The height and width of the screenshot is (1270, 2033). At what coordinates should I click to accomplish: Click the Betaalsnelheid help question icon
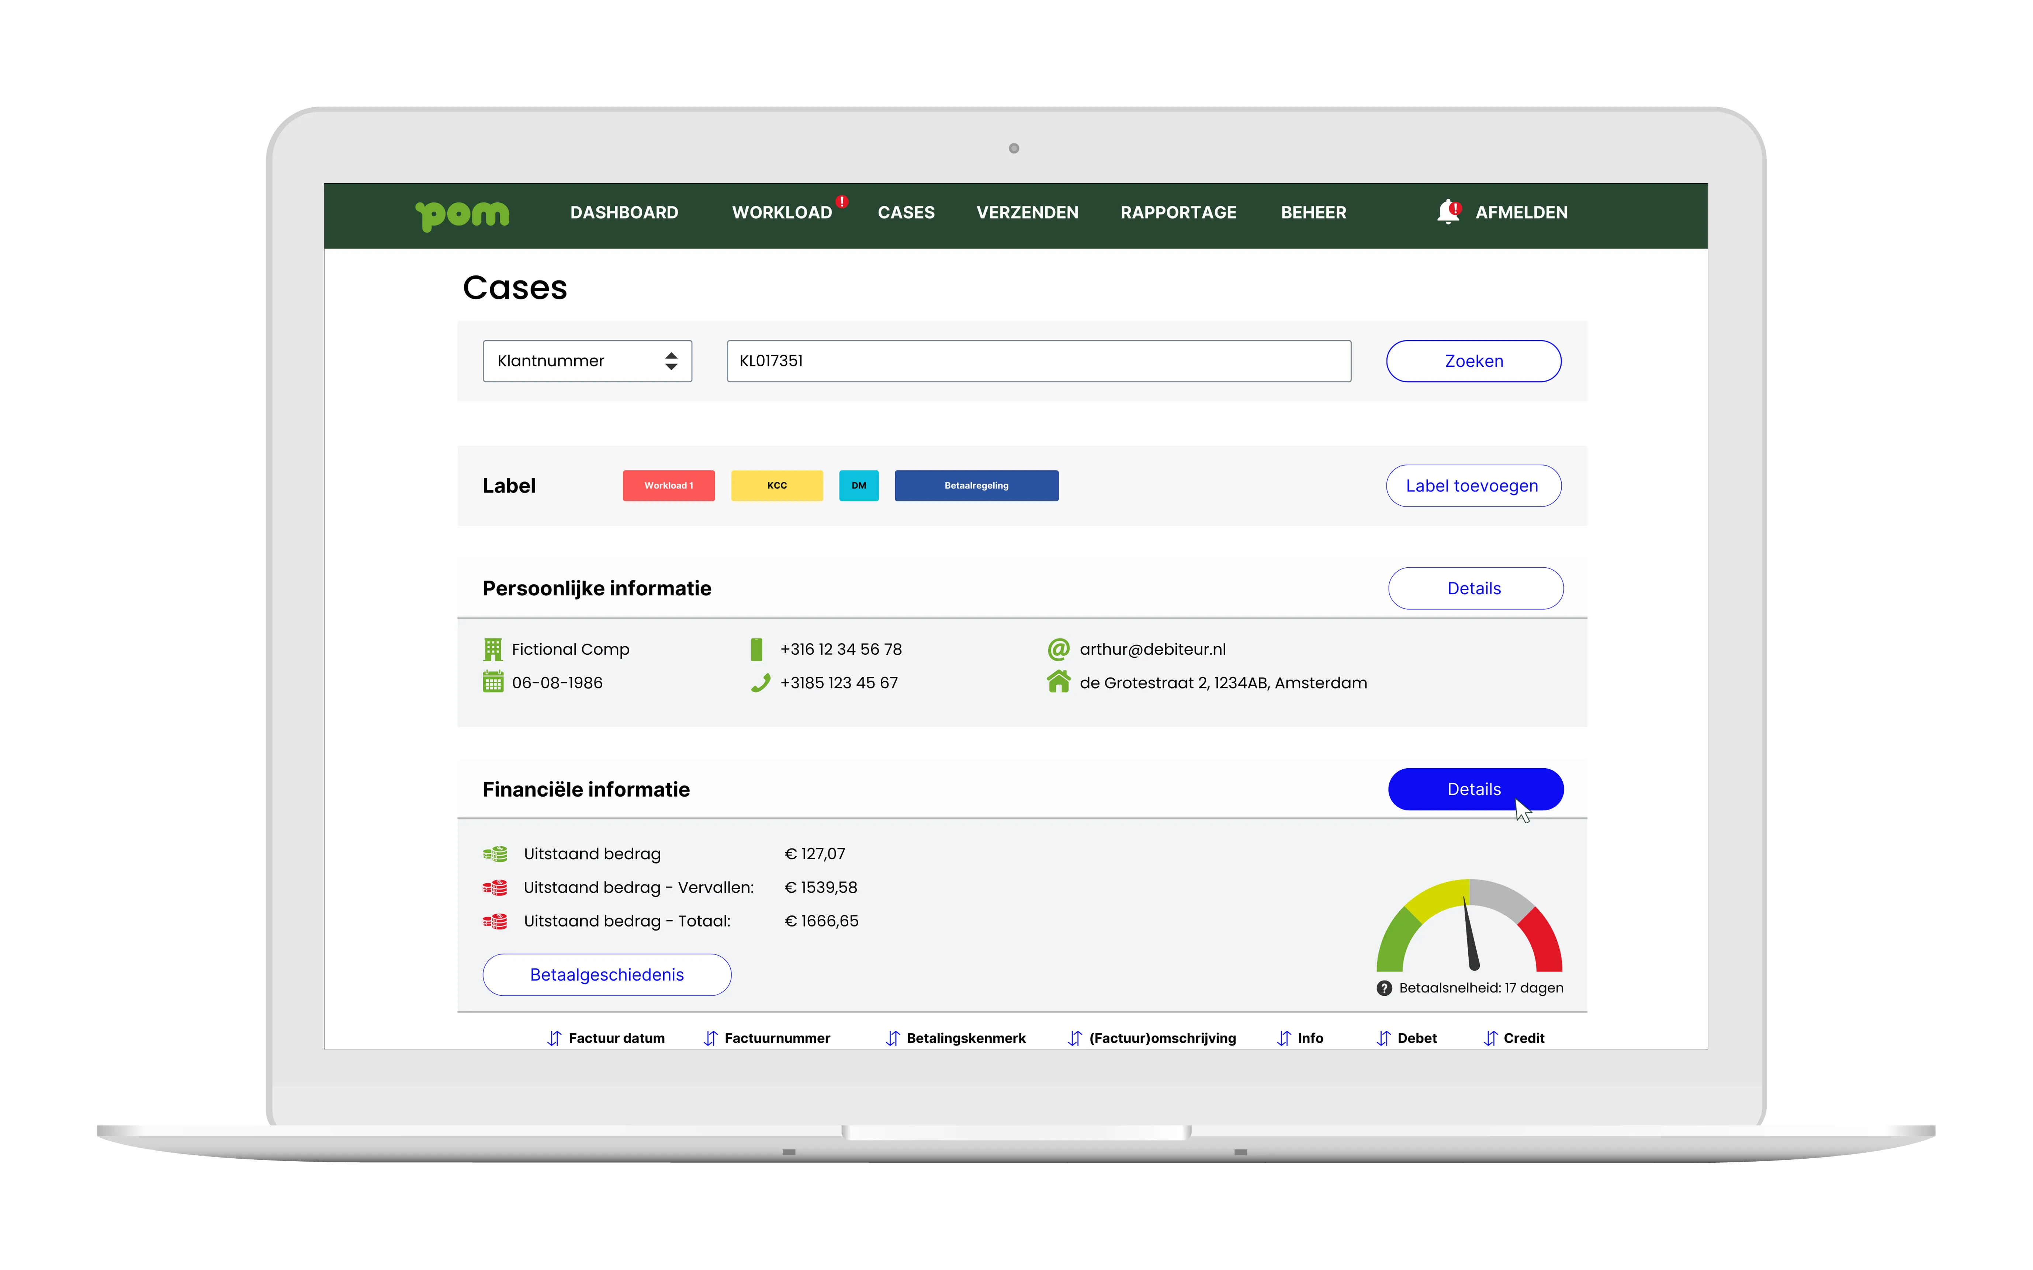point(1385,989)
